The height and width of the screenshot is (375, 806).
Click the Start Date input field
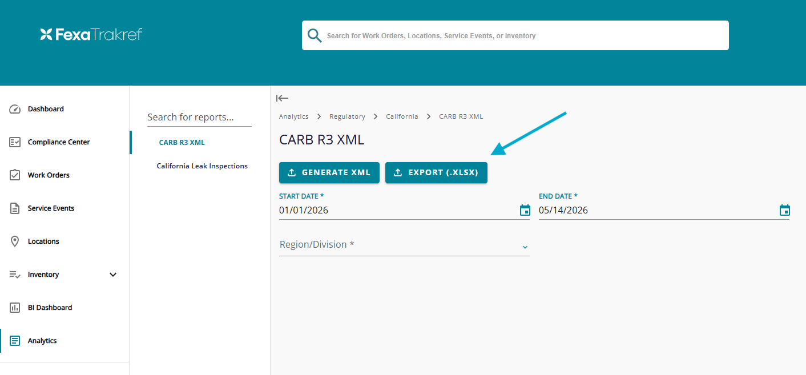tap(398, 211)
